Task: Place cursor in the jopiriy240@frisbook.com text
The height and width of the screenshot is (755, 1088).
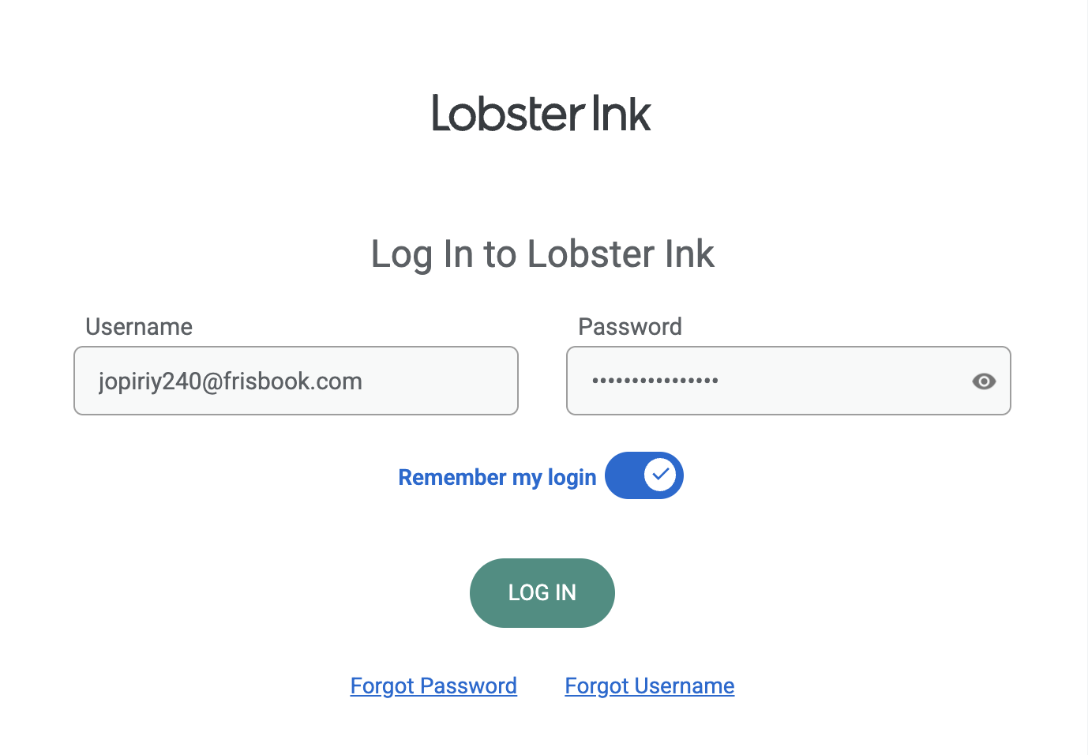Action: click(x=231, y=381)
